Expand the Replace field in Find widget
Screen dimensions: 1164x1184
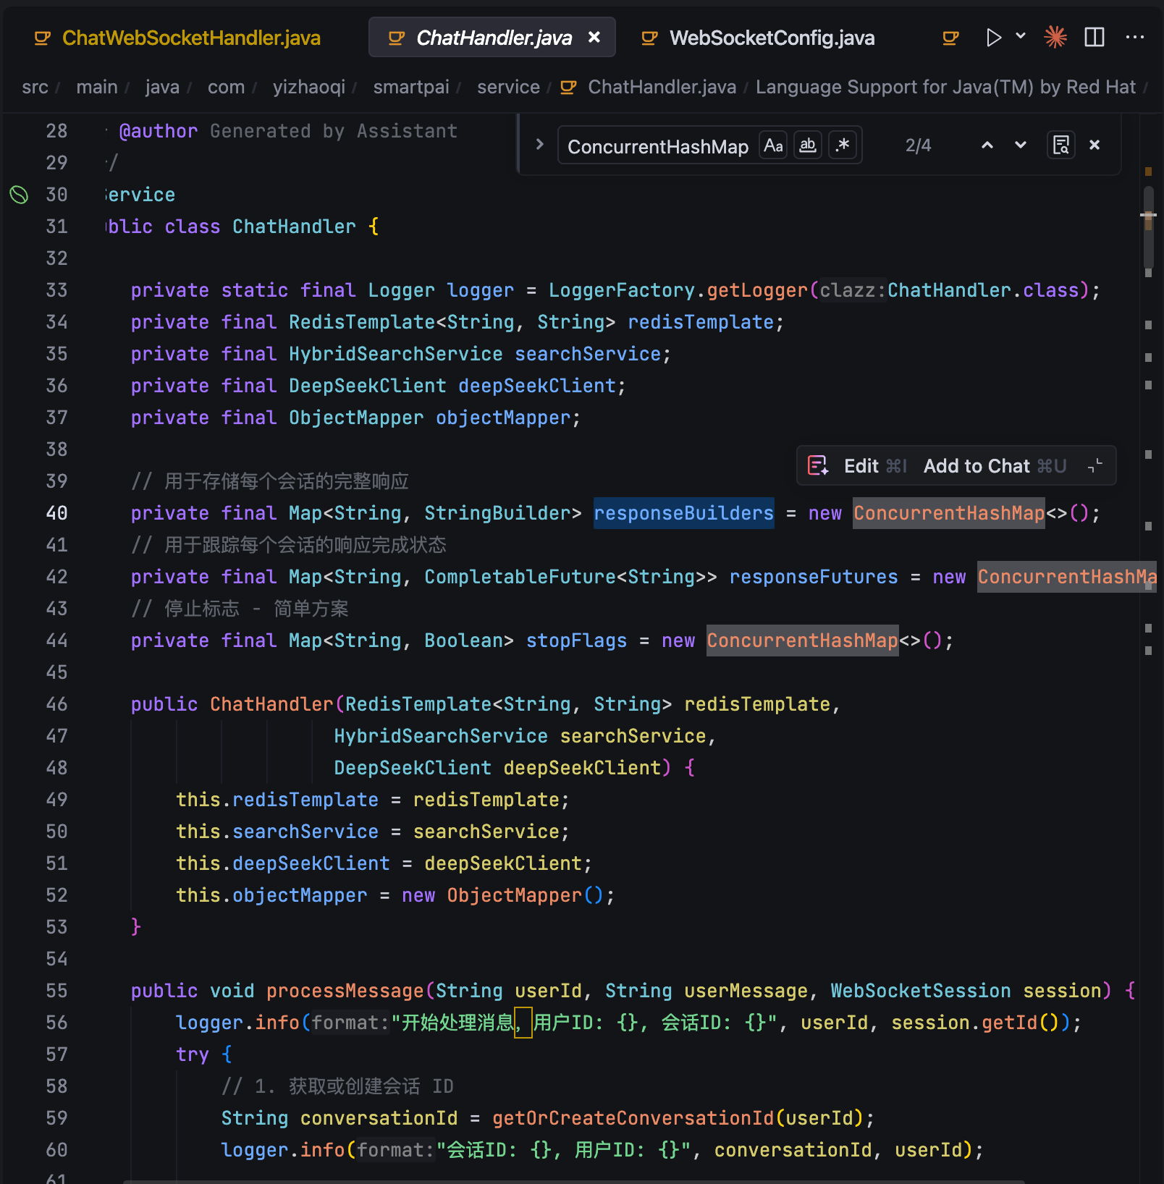(x=539, y=145)
